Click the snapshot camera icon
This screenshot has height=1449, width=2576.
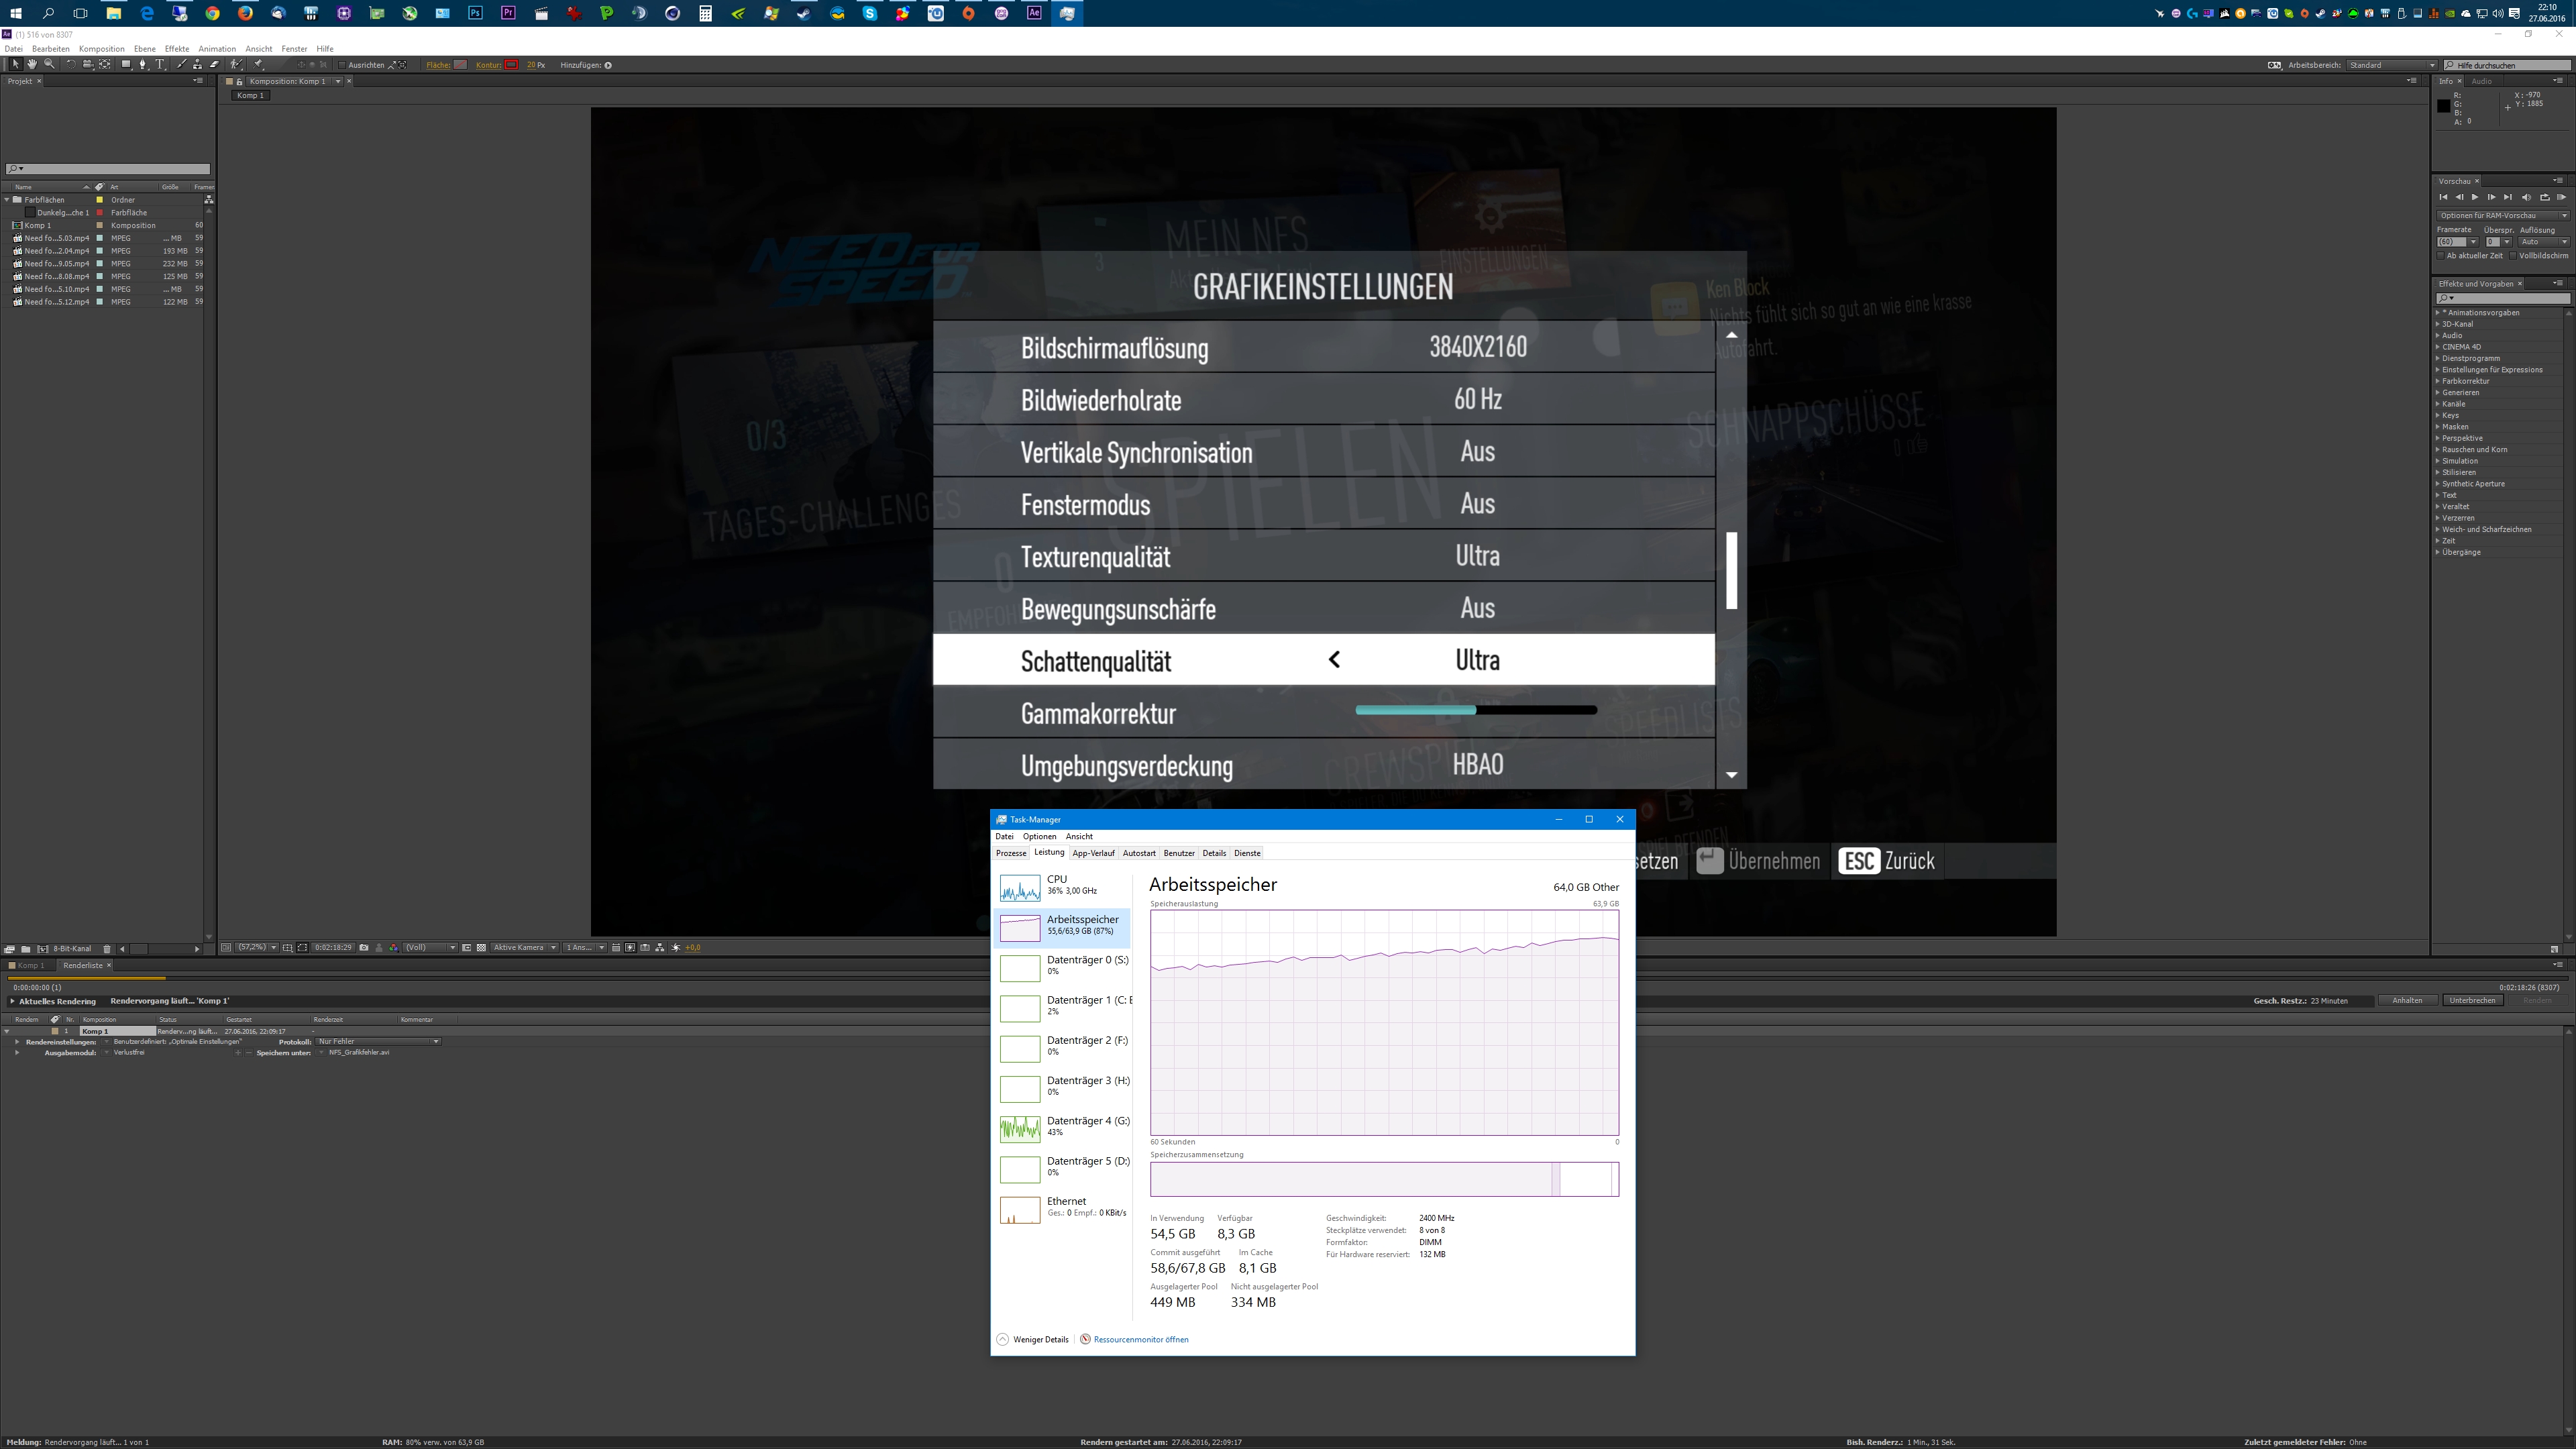[x=364, y=948]
